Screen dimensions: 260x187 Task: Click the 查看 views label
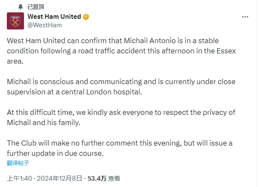pos(114,178)
